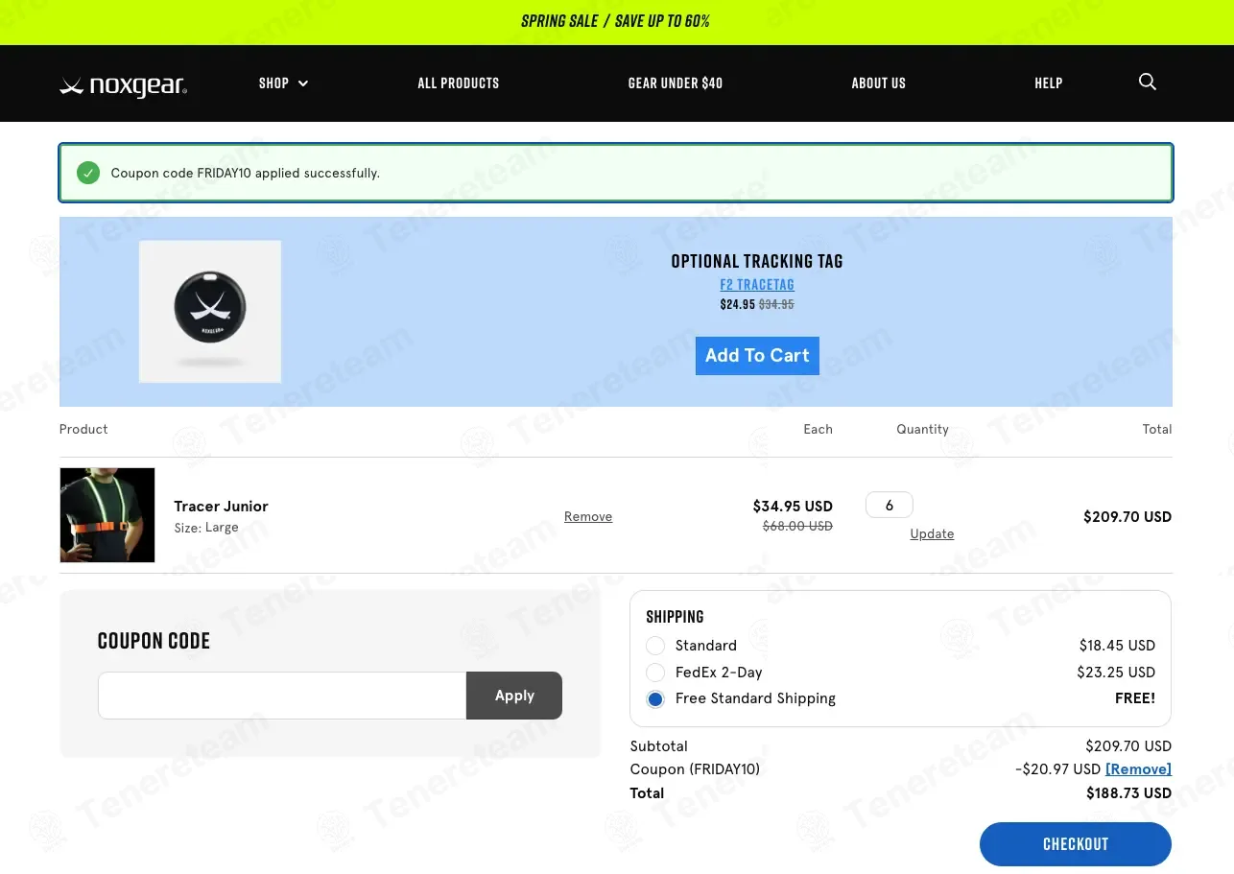The width and height of the screenshot is (1234, 874).
Task: View the F2 TraceTag product image
Action: tap(210, 312)
